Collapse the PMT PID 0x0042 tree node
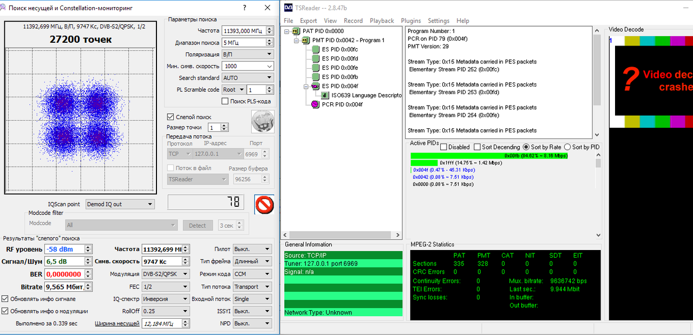This screenshot has width=693, height=335. pos(297,41)
